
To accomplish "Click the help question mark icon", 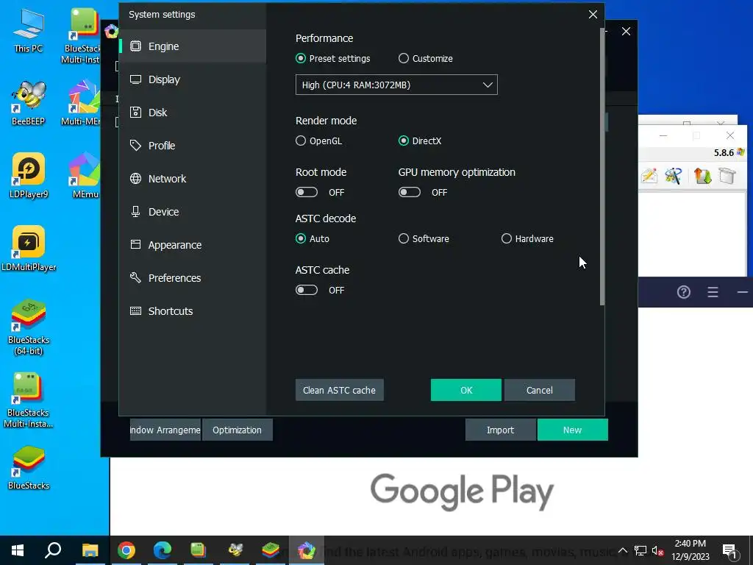I will click(x=683, y=291).
